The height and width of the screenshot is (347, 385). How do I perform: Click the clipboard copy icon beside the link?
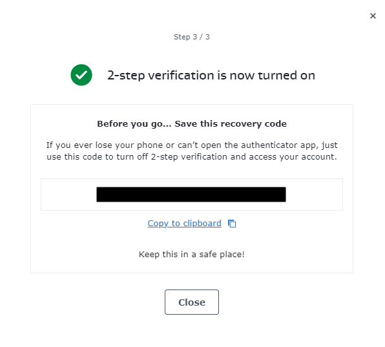pos(232,224)
